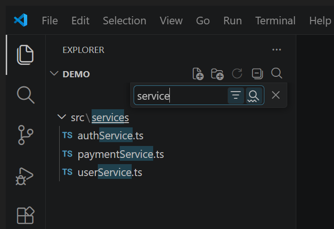Click the EXPLORER panel title
Screen dimensions: 334x229
pyautogui.click(x=83, y=50)
